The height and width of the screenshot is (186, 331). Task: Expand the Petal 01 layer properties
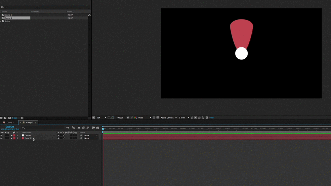12,138
